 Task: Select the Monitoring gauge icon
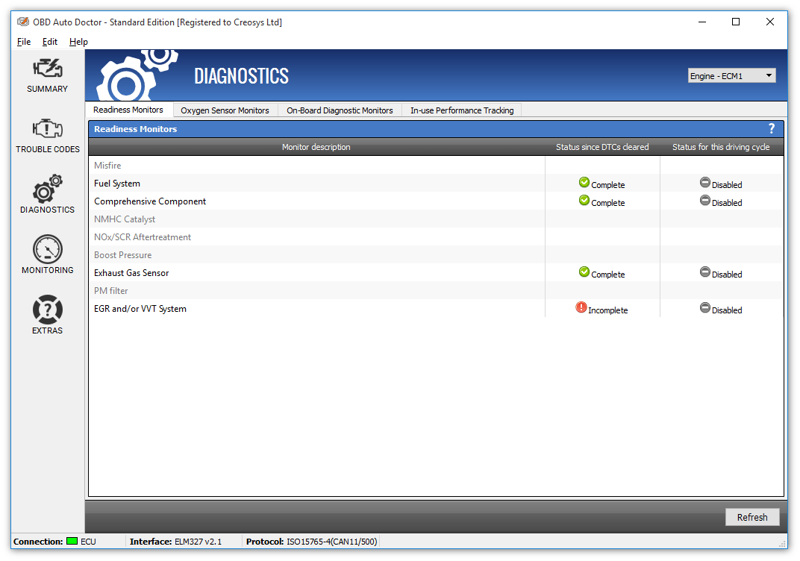[47, 254]
